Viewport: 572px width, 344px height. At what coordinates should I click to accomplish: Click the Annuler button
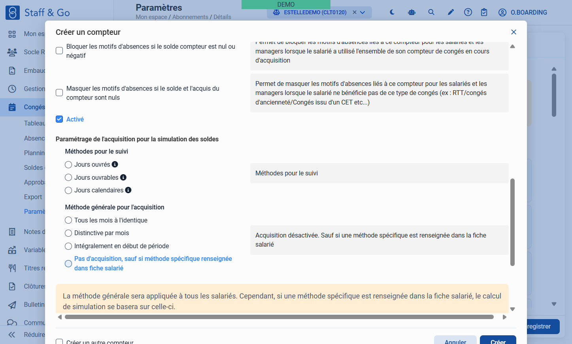455,340
